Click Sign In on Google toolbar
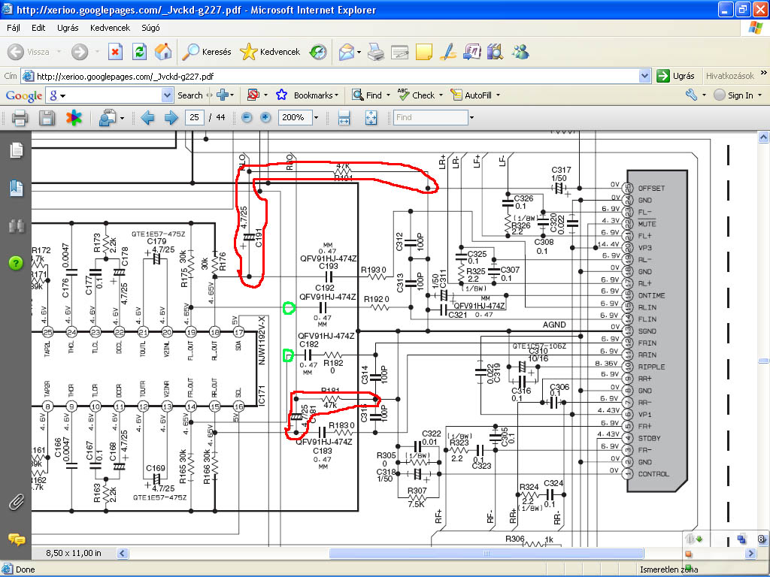 point(739,95)
